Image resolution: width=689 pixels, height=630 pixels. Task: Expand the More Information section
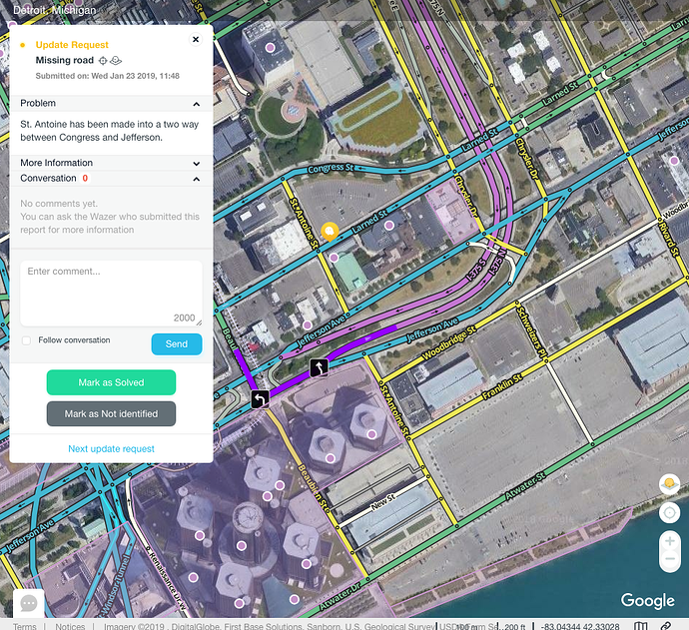[197, 163]
